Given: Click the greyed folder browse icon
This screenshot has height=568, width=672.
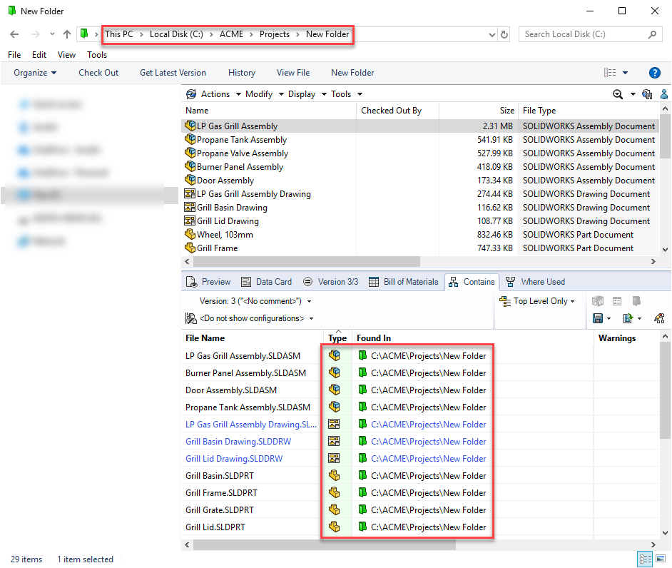Looking at the screenshot, I should coord(636,301).
